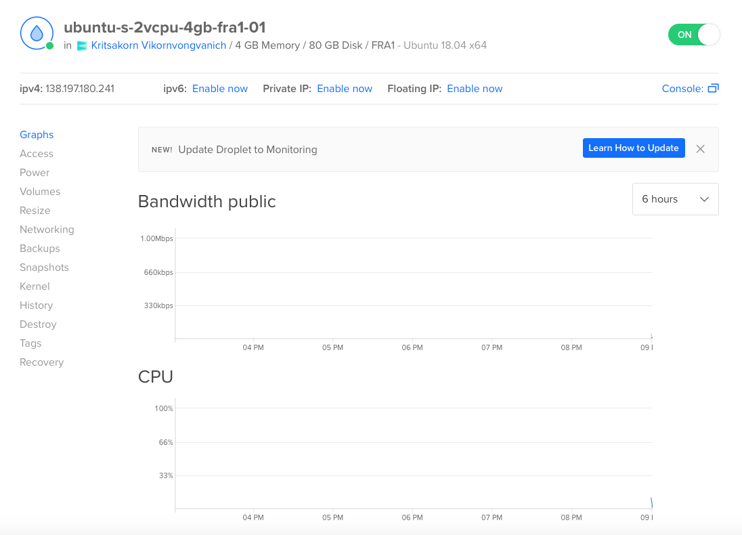Click the teal project icon beside the owner name

(82, 45)
